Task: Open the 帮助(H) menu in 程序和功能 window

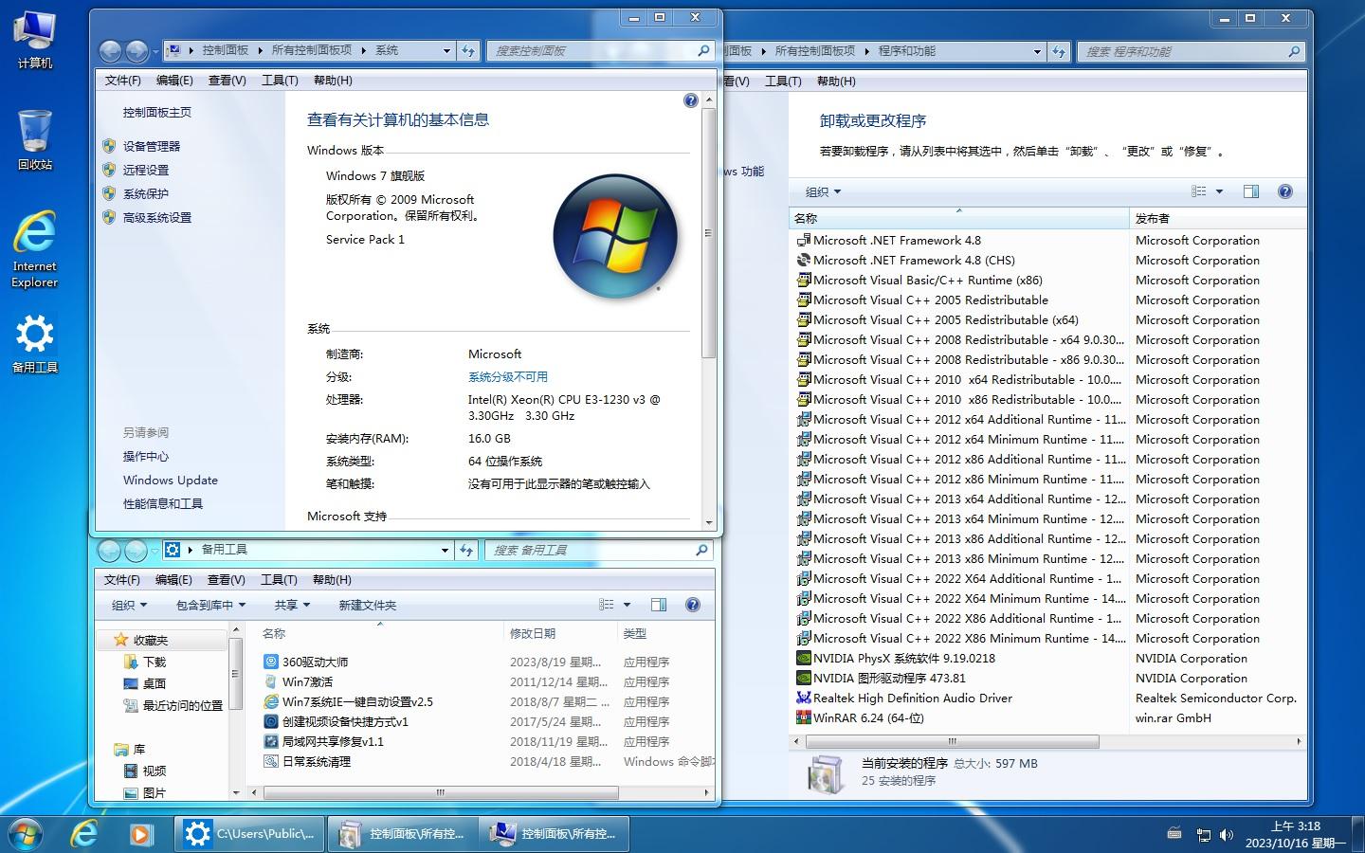Action: click(x=836, y=82)
